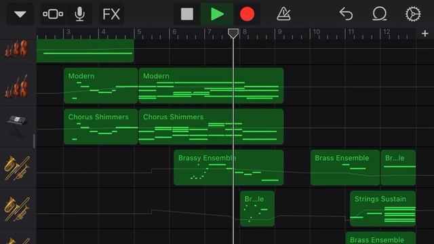Select the playhead marker on the ruler
434x244 pixels.
[x=233, y=33]
